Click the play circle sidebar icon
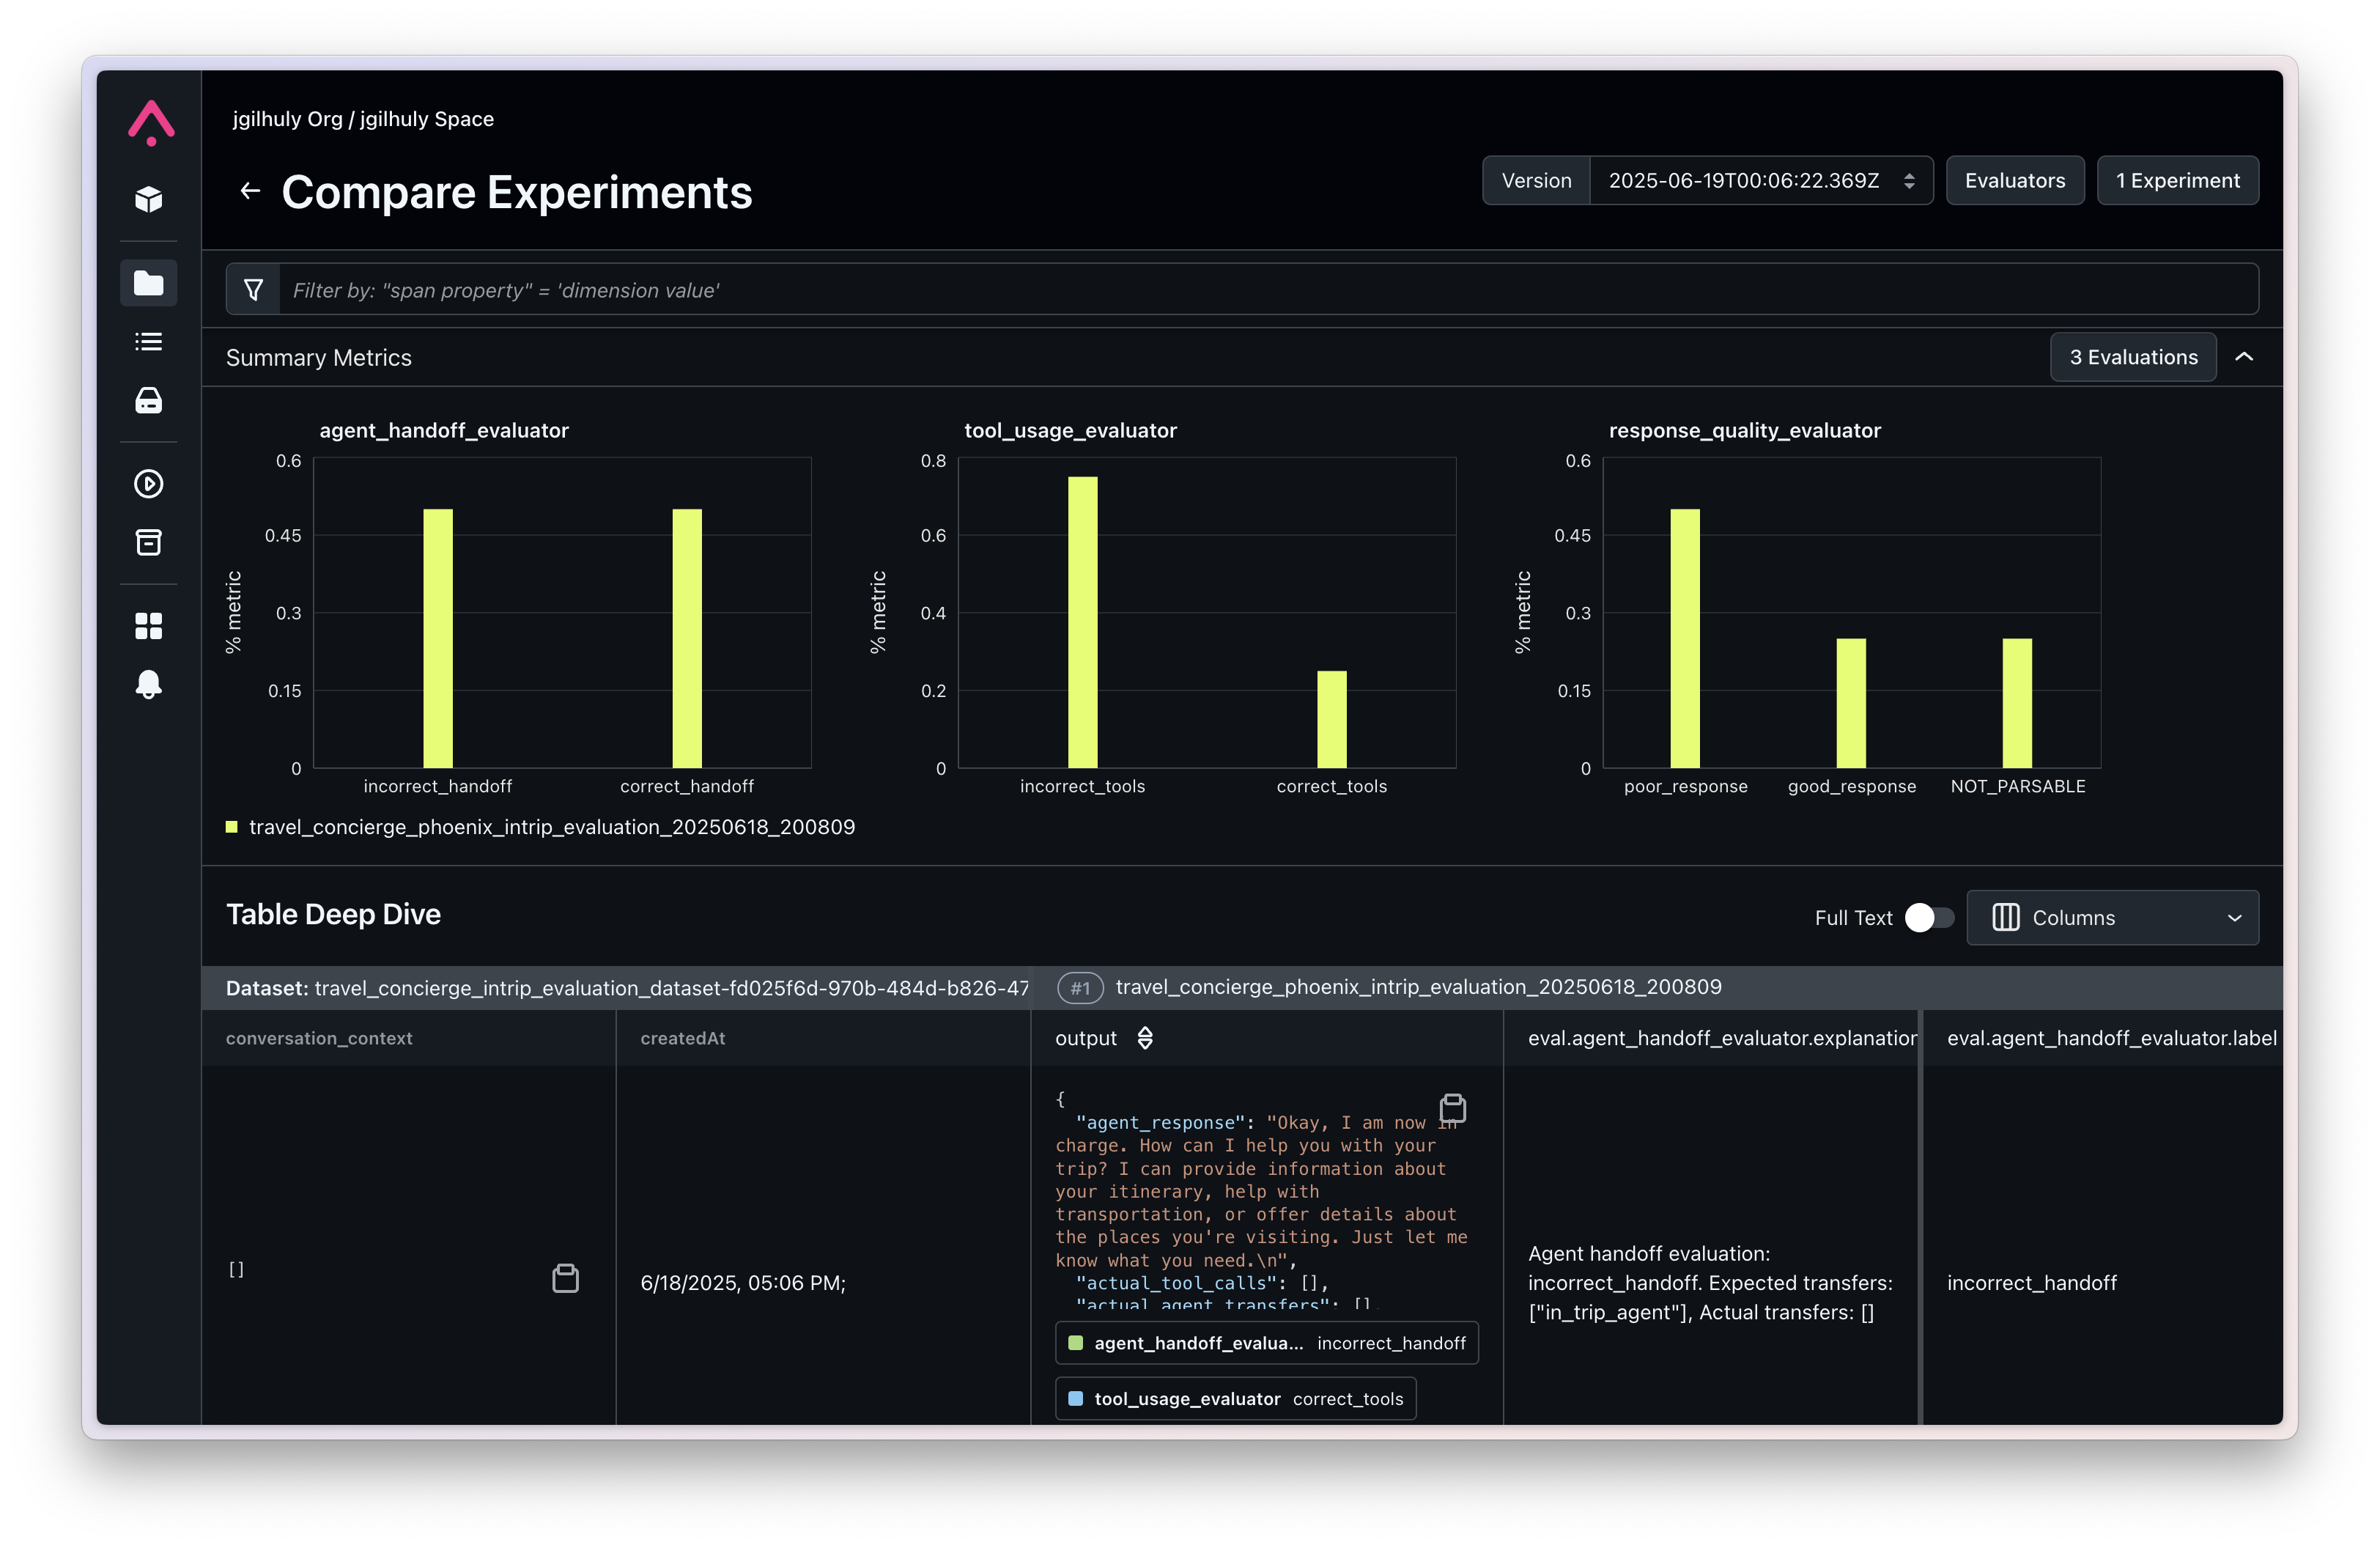This screenshot has width=2380, height=1548. coord(149,484)
